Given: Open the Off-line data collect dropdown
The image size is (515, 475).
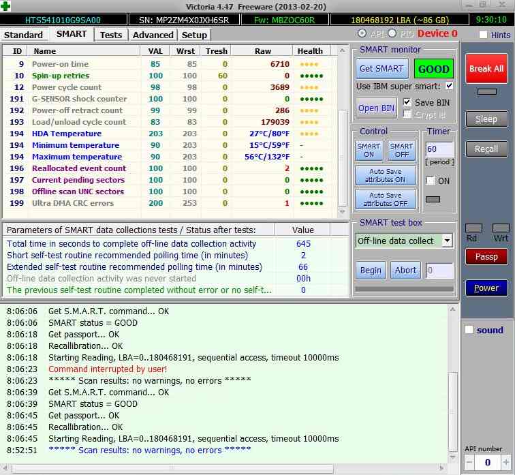Looking at the screenshot, I should click(x=447, y=241).
